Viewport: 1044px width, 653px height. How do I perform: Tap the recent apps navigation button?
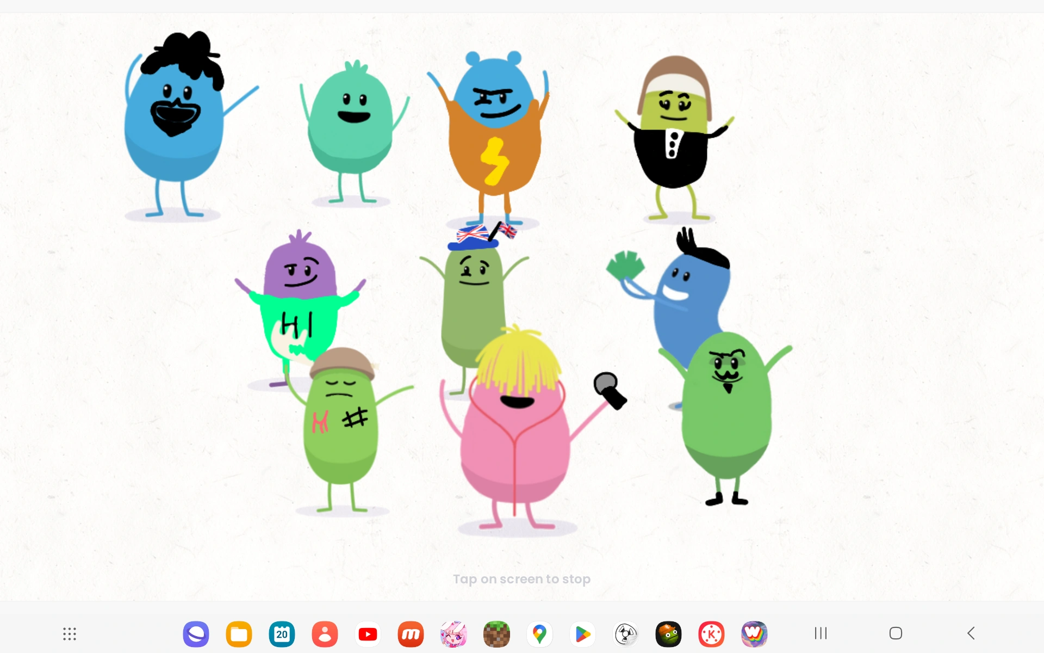[821, 633]
